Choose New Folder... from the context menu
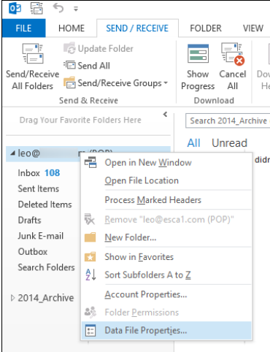Screen dimensions: 270x352 pos(166,237)
